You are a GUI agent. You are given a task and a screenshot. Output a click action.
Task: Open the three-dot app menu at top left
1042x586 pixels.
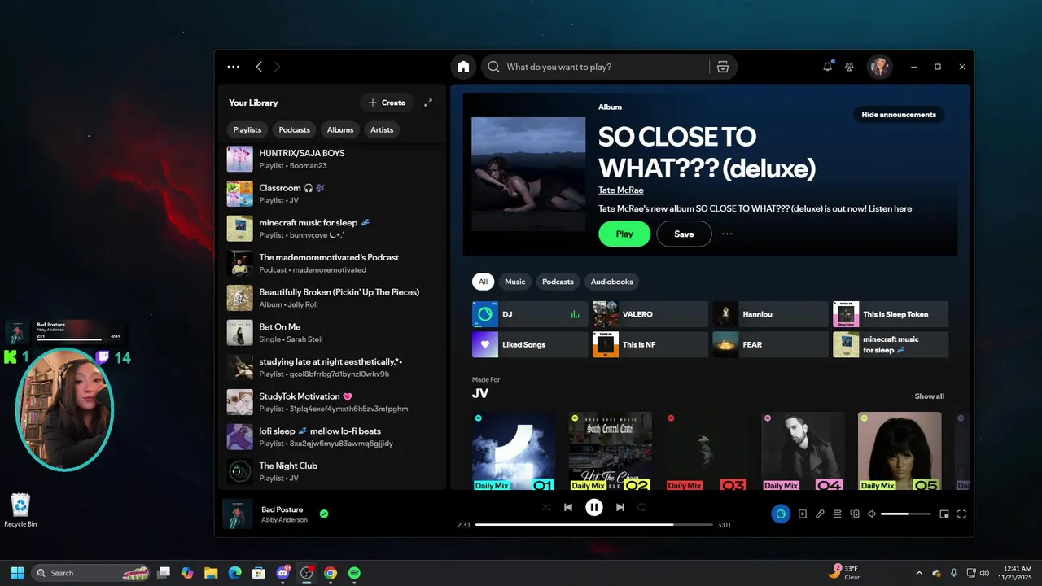[x=234, y=67]
